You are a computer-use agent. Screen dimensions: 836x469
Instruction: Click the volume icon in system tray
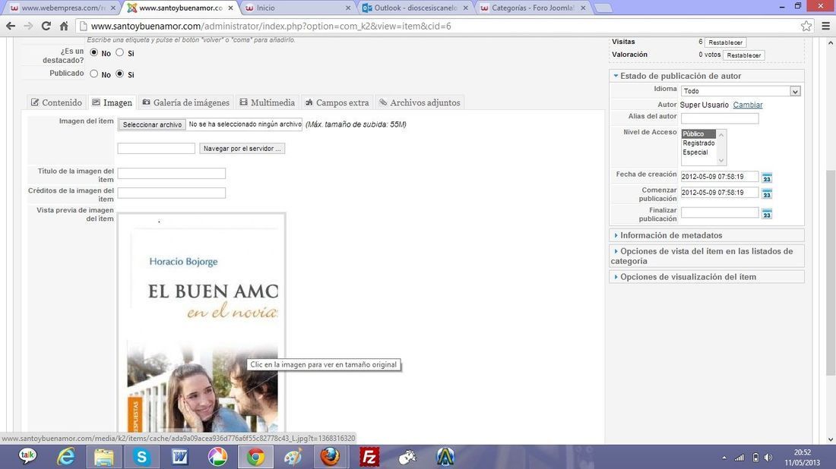(768, 458)
